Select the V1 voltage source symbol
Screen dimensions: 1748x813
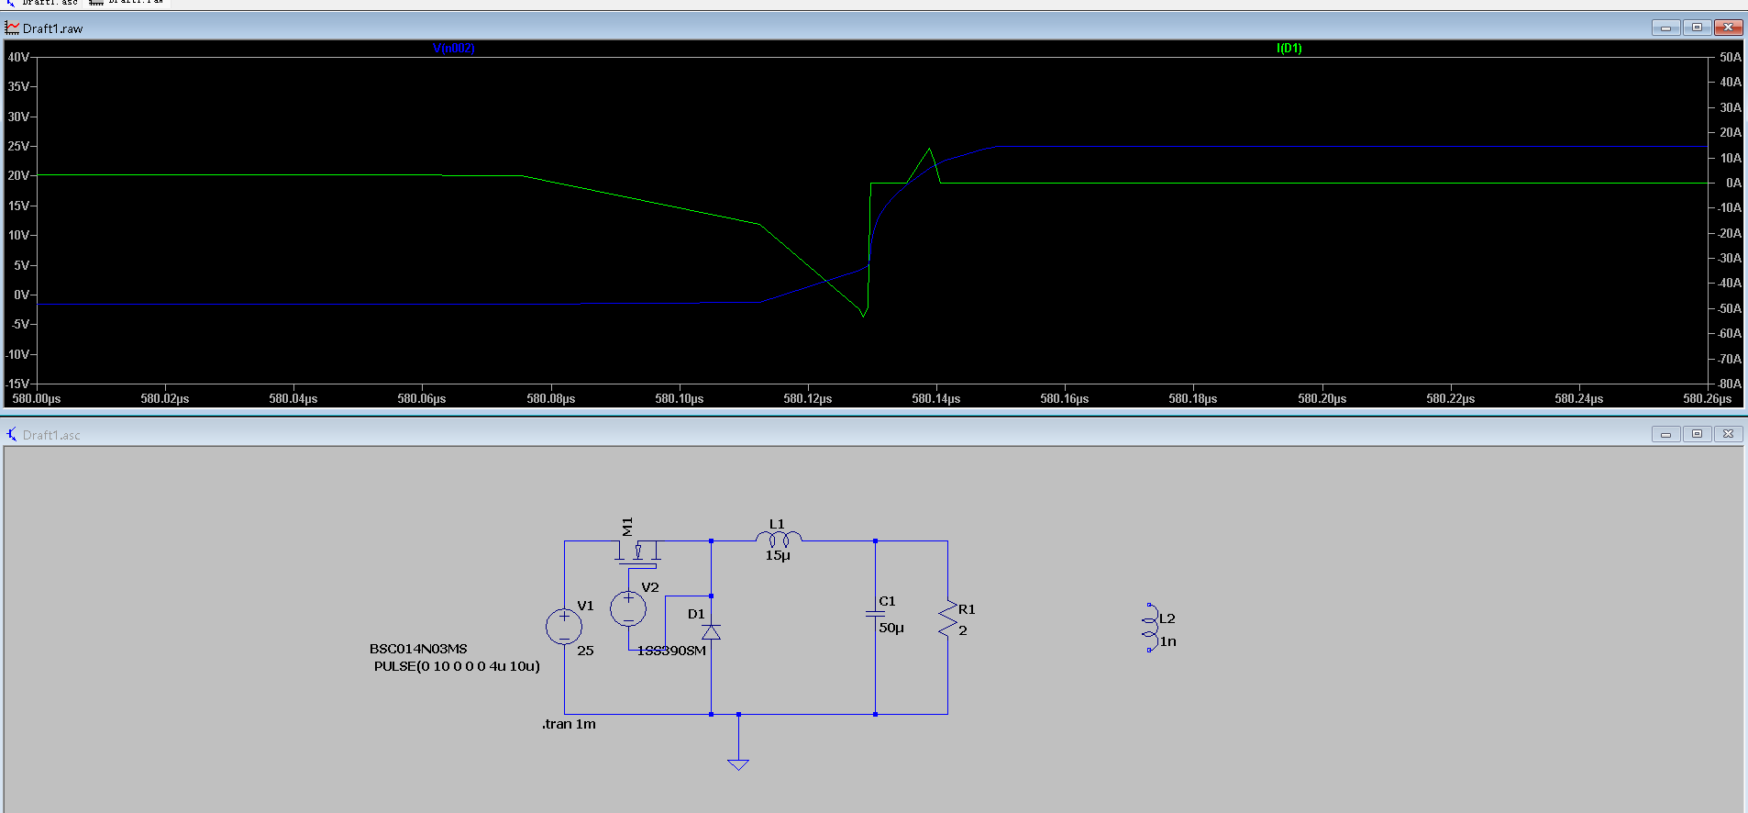[564, 628]
